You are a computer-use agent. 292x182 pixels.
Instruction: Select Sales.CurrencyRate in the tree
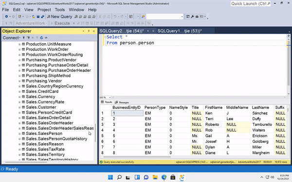(x=45, y=102)
